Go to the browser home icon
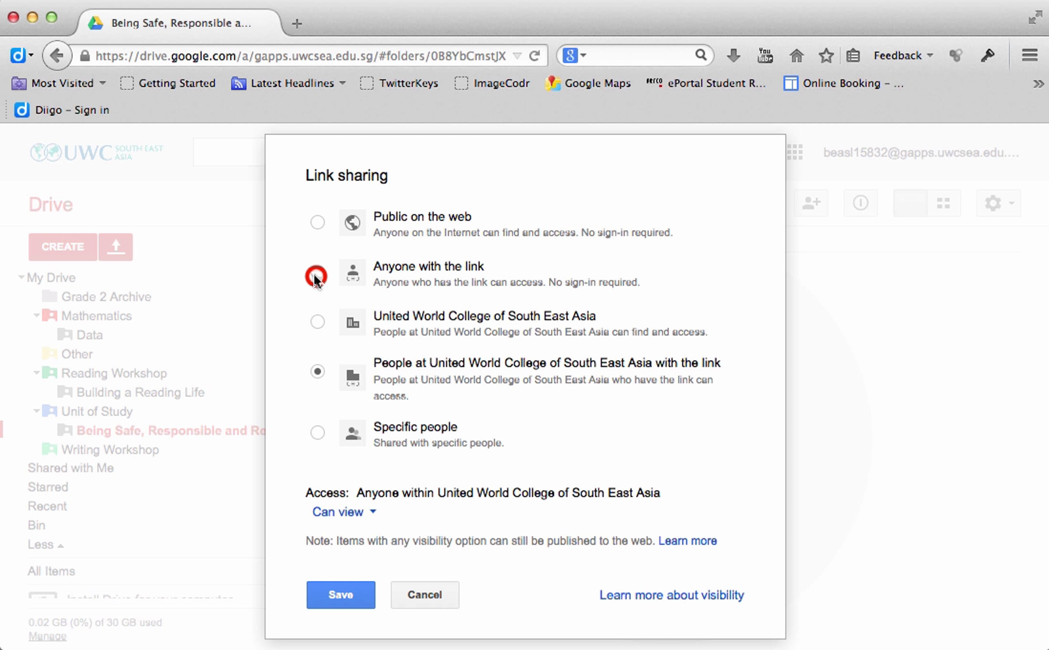 click(x=796, y=56)
